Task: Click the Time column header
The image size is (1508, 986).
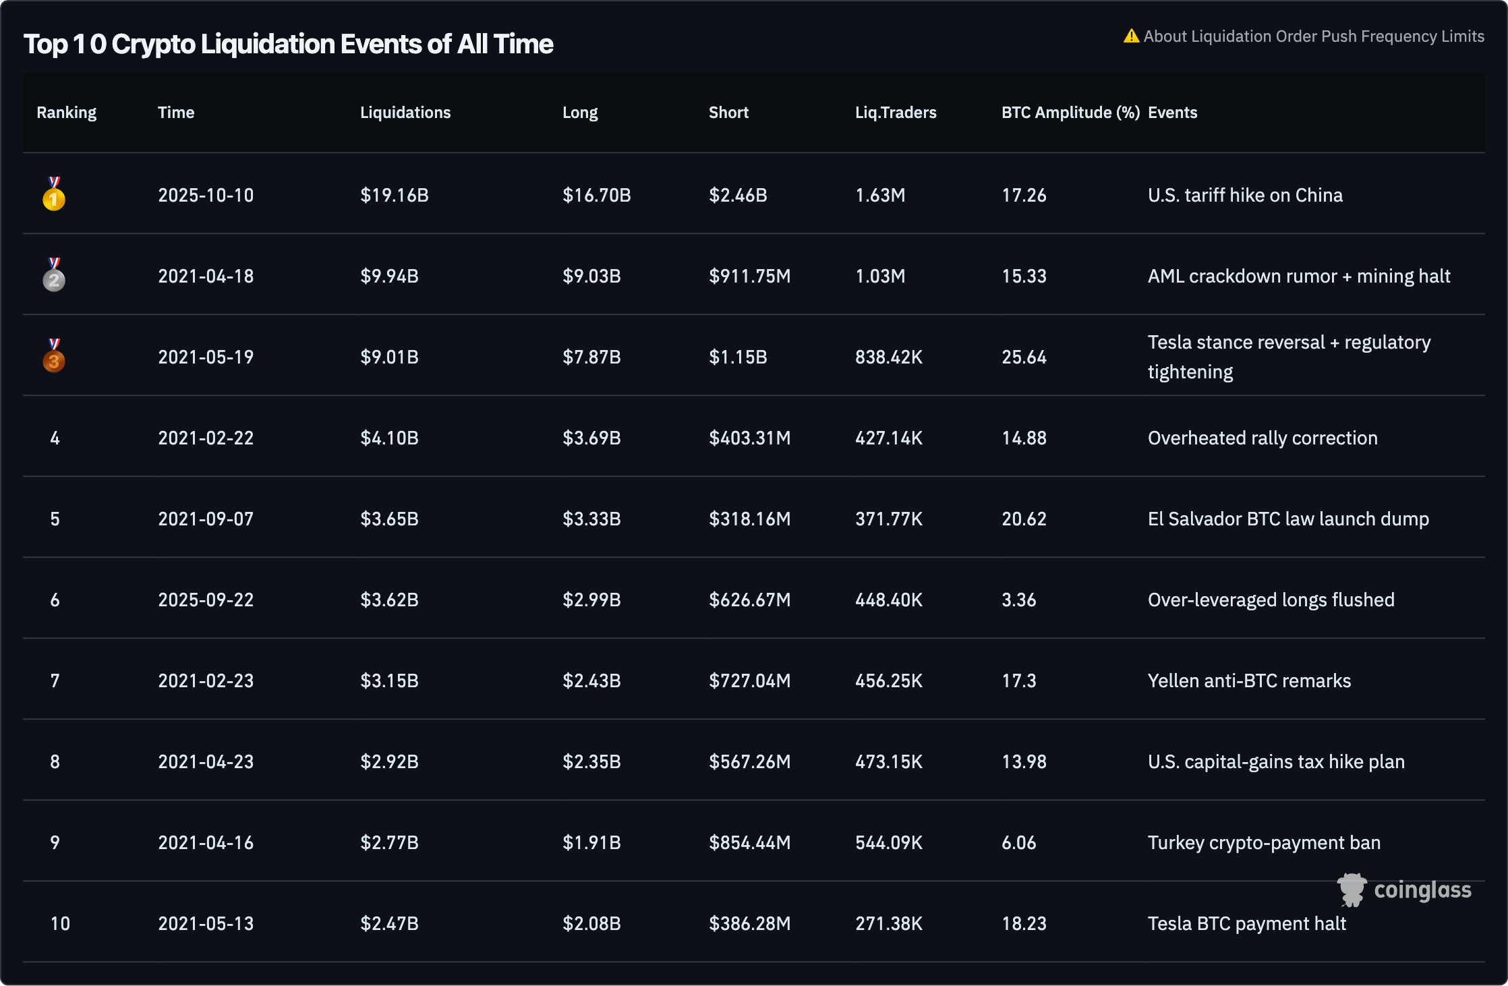Action: point(176,113)
